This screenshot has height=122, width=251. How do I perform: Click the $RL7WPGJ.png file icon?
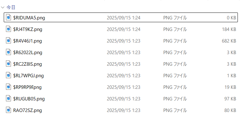(8, 75)
